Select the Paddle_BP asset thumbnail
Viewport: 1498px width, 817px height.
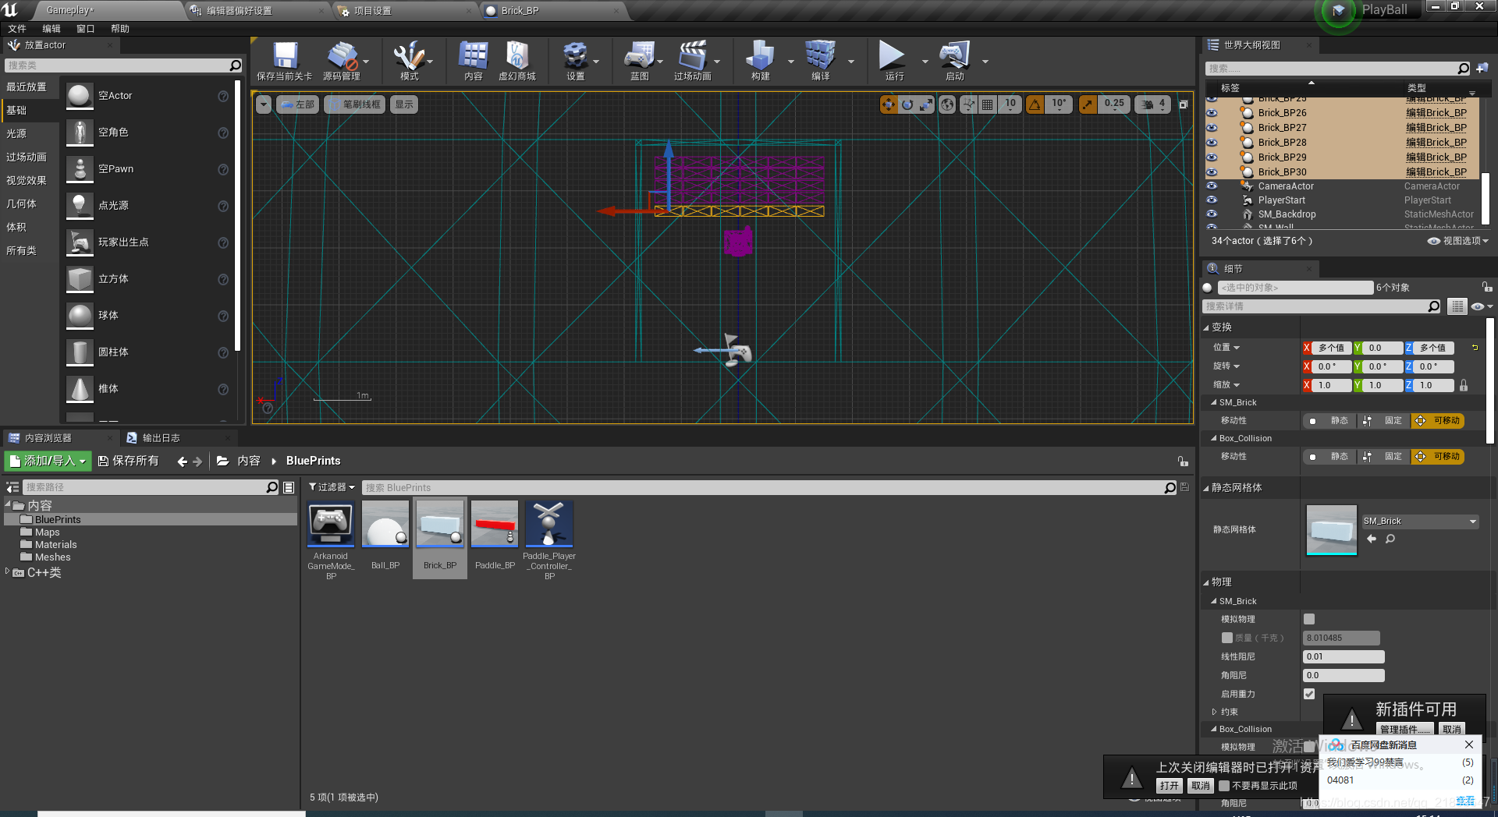495,524
